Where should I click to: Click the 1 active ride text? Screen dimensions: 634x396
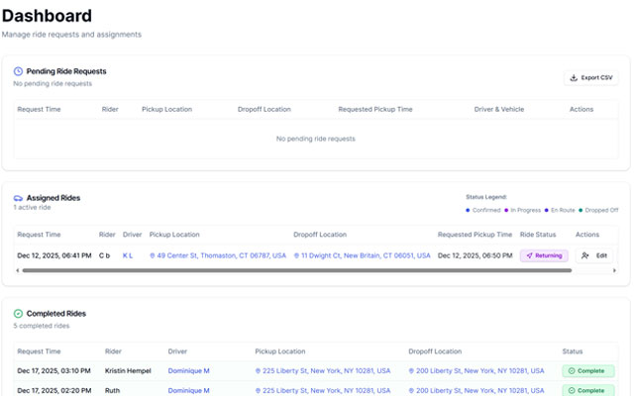[x=32, y=207]
